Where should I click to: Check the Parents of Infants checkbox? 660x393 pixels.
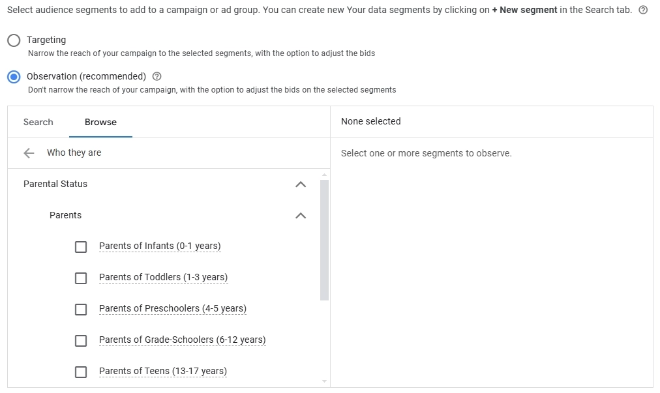pyautogui.click(x=81, y=247)
